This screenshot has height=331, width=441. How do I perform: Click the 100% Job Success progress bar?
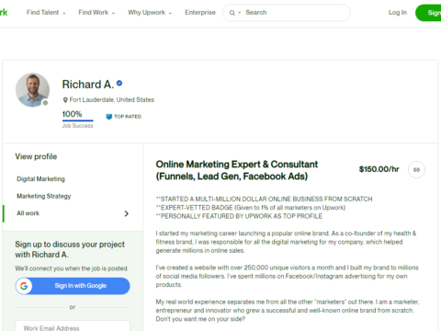pyautogui.click(x=78, y=120)
